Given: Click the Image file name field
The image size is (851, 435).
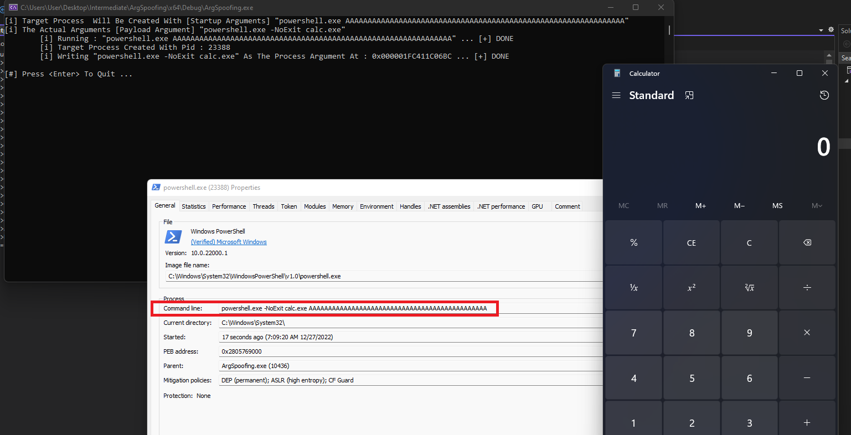Looking at the screenshot, I should click(384, 276).
